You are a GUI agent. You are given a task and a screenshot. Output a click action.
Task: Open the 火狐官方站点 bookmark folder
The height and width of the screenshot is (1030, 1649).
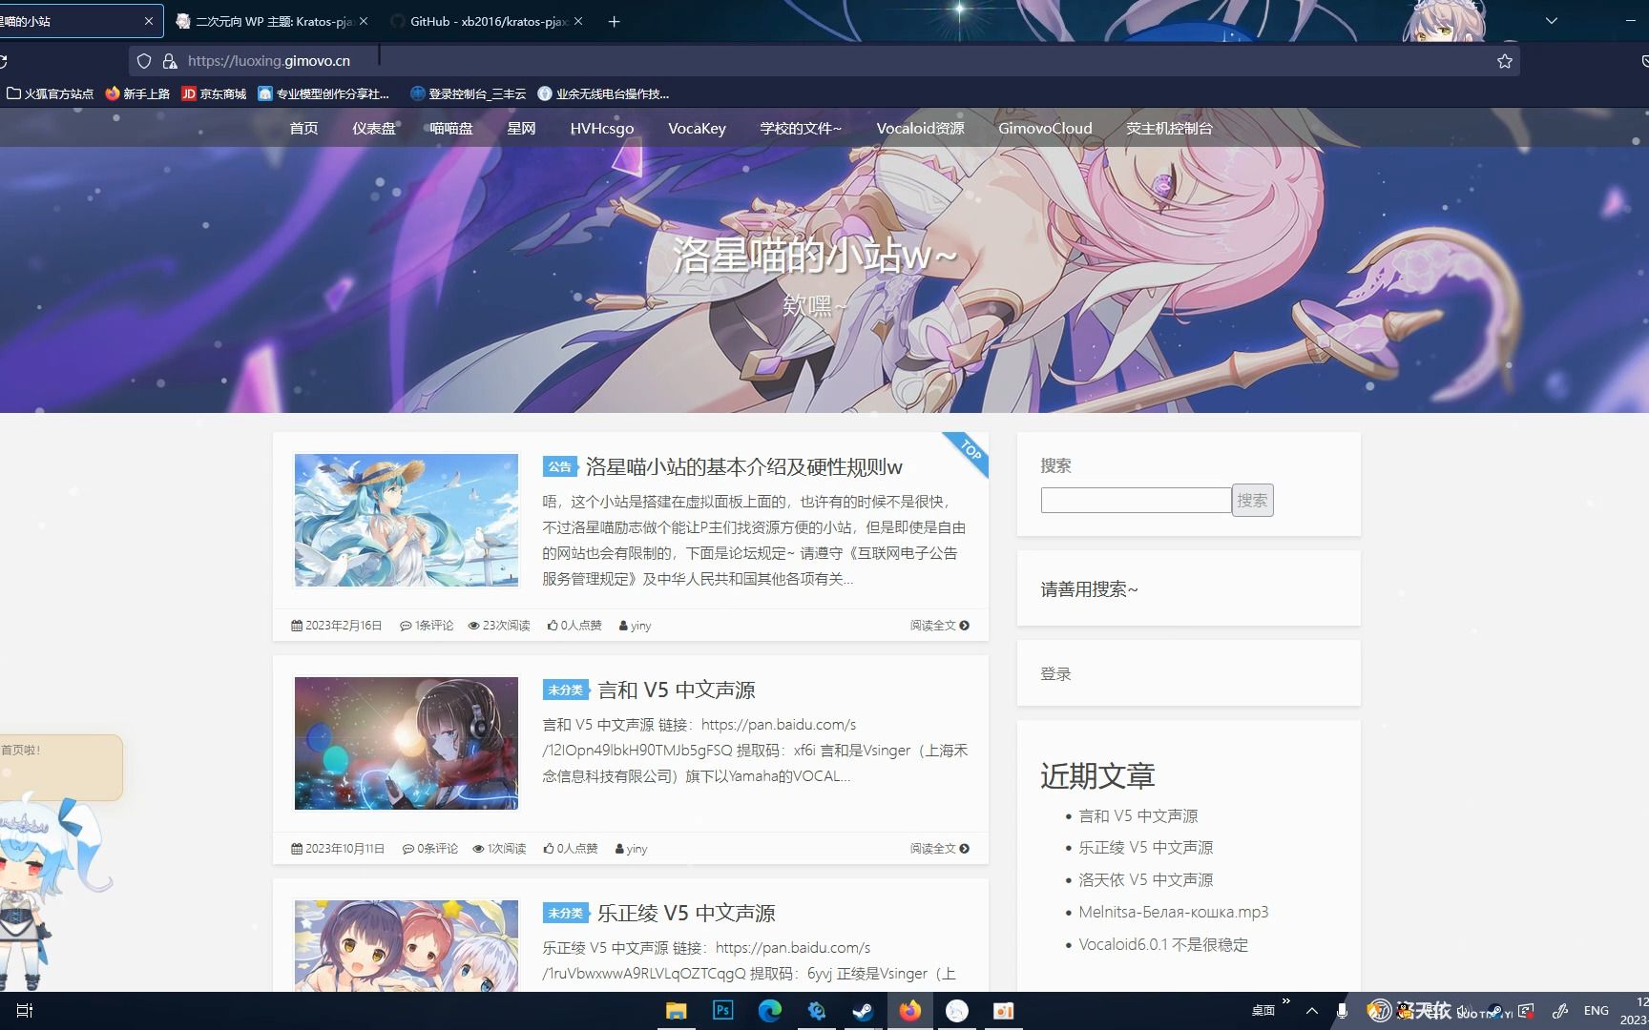click(50, 93)
